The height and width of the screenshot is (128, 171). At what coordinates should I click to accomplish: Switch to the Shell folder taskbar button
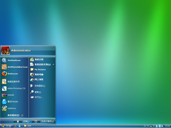(x=28, y=126)
